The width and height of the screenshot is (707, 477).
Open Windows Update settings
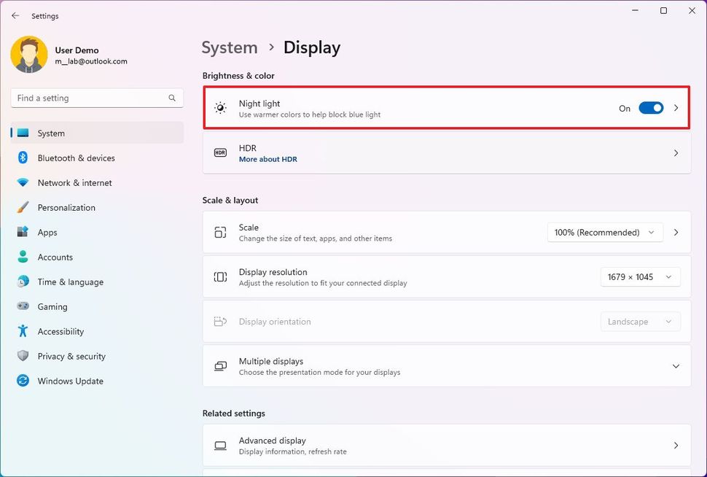pos(69,381)
